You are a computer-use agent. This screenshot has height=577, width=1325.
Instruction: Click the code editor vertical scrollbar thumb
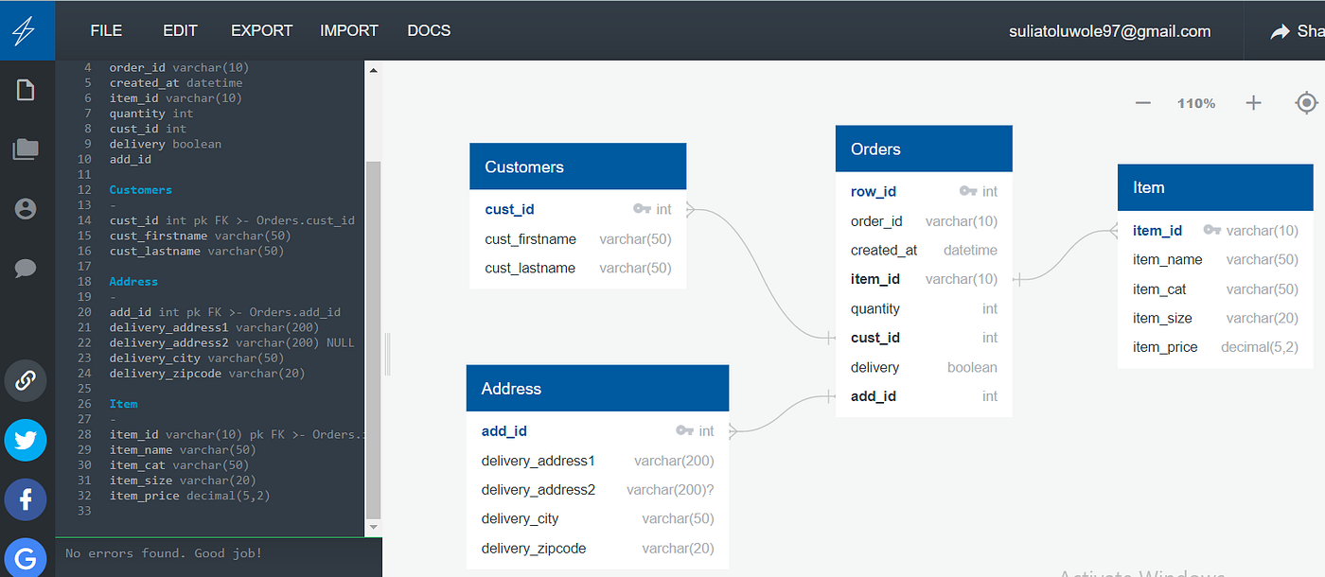tap(373, 339)
